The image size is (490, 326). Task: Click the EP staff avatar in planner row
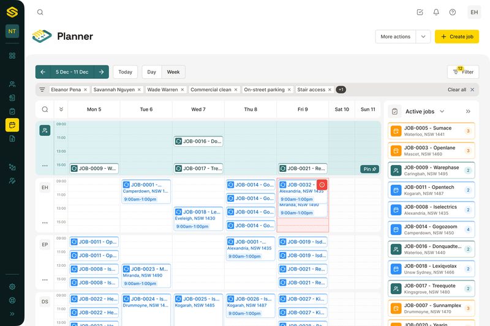(45, 245)
